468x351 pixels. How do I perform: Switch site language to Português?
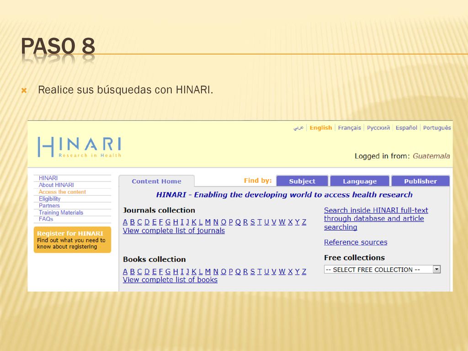[x=437, y=128]
